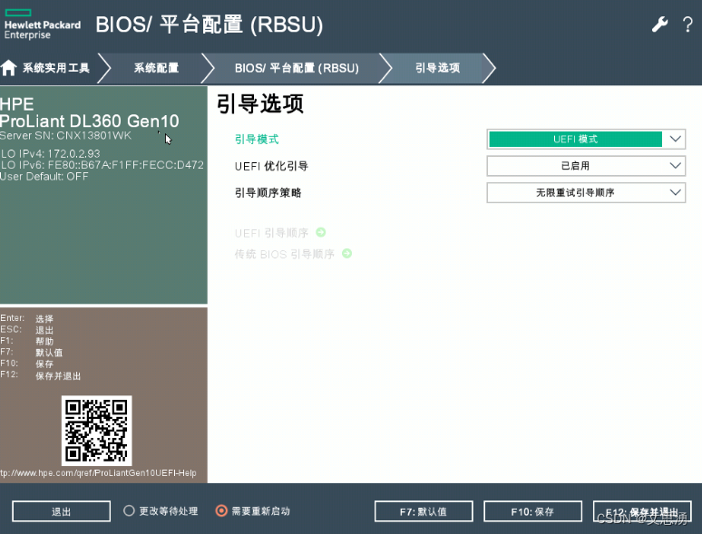This screenshot has width=702, height=534.
Task: Click the F7: 默认值 button
Action: click(x=424, y=511)
